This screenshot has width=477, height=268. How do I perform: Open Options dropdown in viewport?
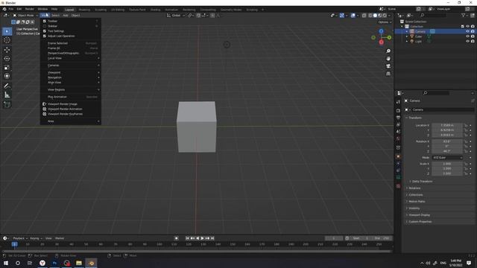[x=385, y=22]
